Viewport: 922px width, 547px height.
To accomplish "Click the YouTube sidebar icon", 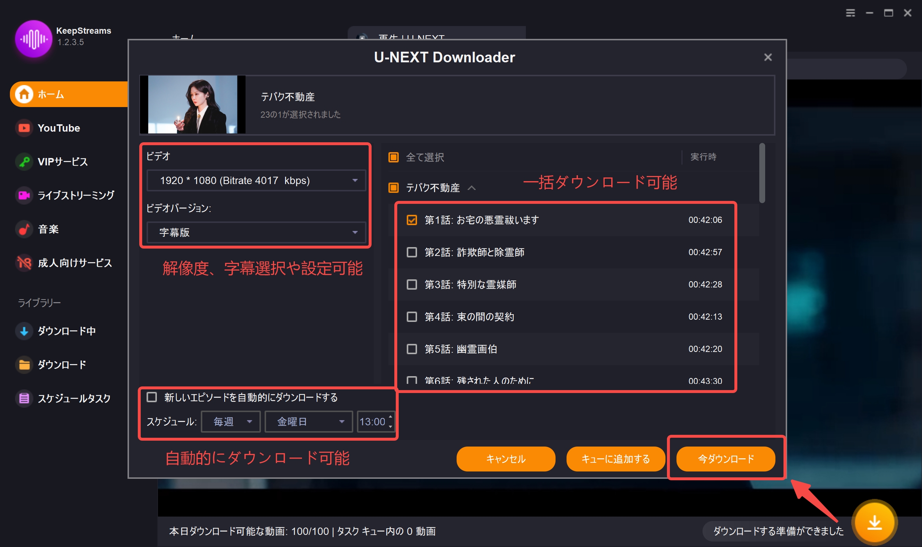I will coord(24,128).
